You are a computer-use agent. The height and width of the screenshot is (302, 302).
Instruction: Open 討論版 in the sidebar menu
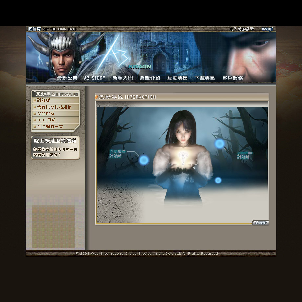[x=55, y=100]
